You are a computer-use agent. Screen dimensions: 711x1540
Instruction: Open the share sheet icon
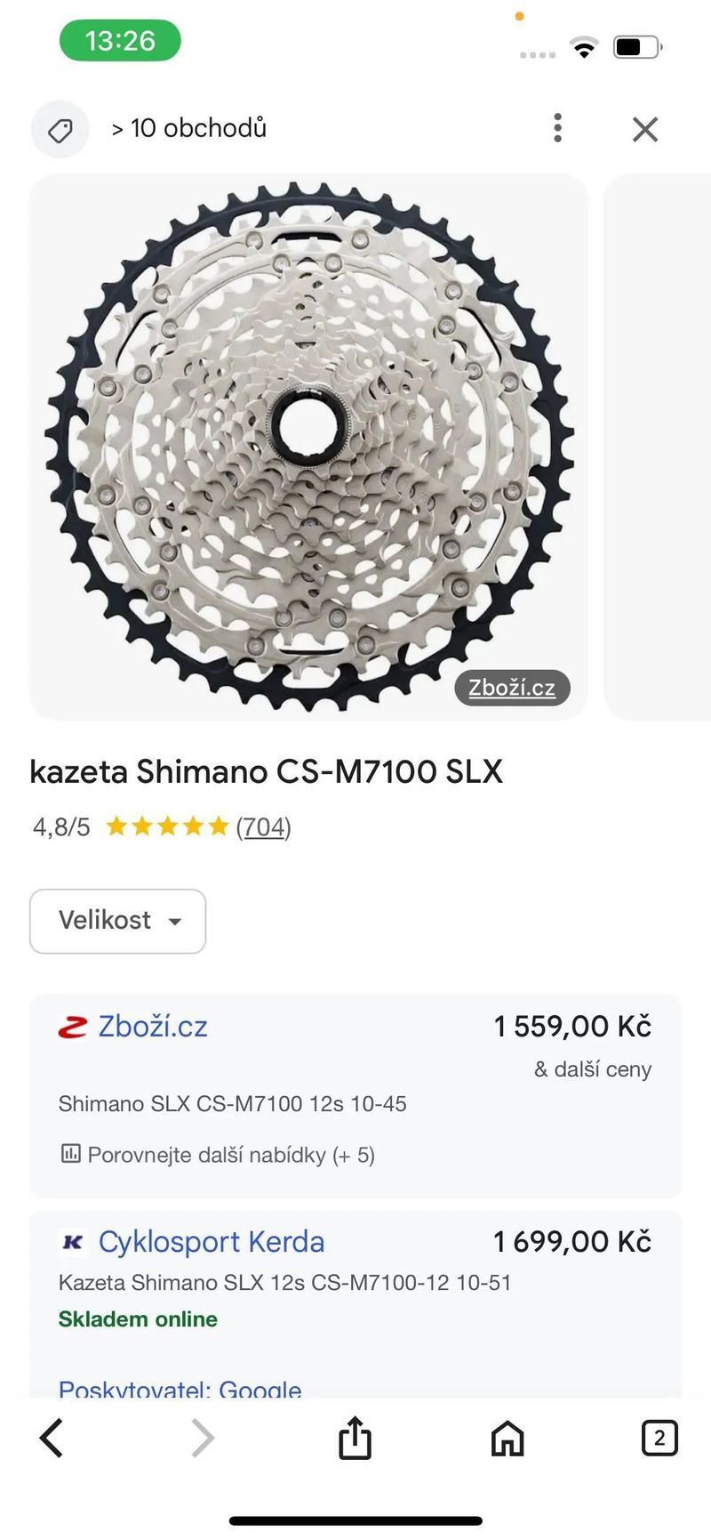(x=355, y=1437)
